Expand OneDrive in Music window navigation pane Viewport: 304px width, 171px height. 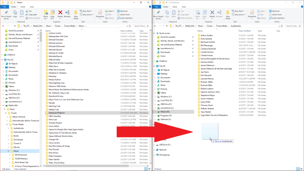coord(2,55)
